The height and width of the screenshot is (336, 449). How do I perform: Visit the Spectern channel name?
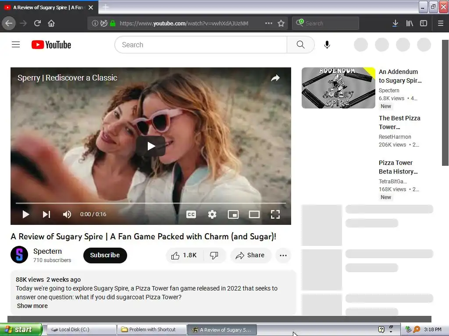coord(47,251)
